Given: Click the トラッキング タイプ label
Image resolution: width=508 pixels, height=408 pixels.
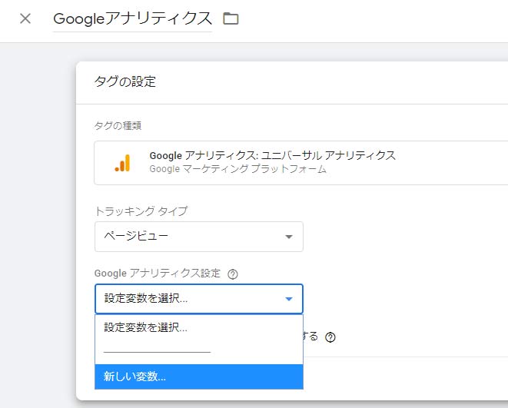Looking at the screenshot, I should point(141,211).
